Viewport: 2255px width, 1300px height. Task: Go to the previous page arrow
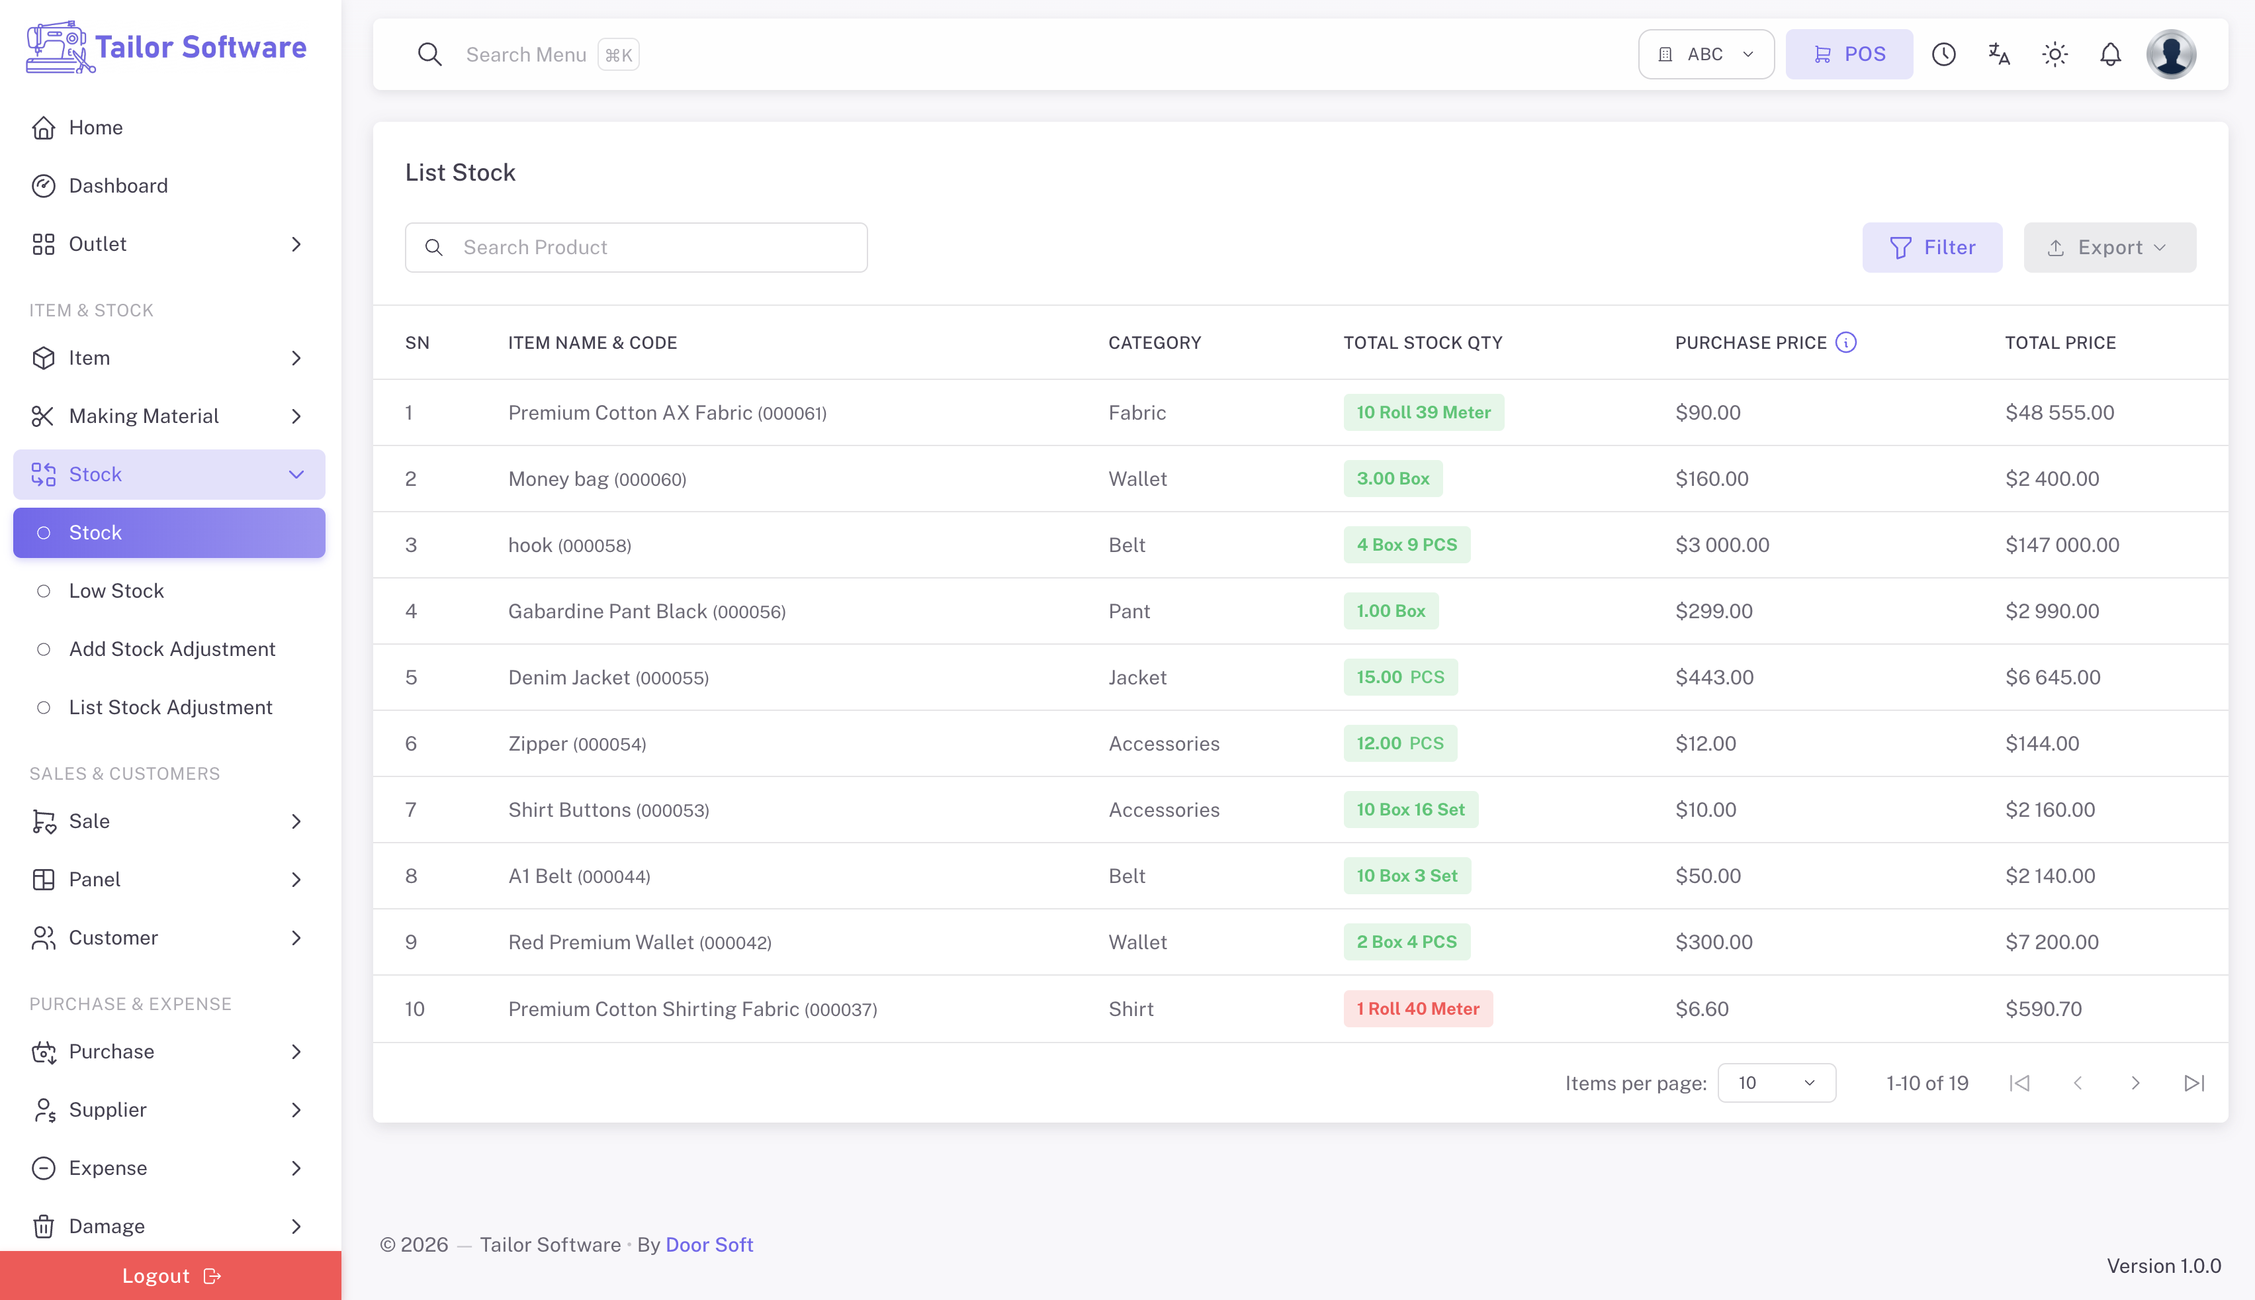click(2078, 1083)
